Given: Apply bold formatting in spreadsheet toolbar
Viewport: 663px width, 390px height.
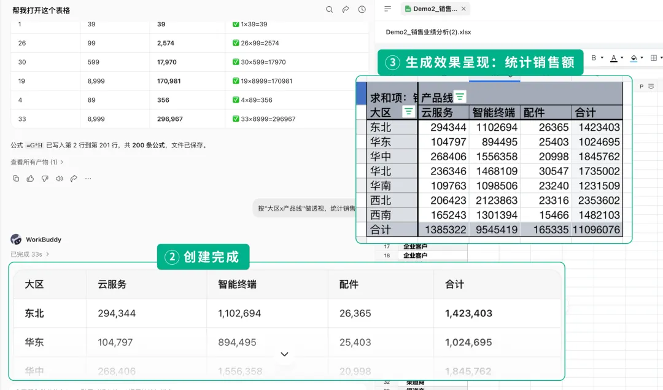Looking at the screenshot, I should pyautogui.click(x=594, y=58).
